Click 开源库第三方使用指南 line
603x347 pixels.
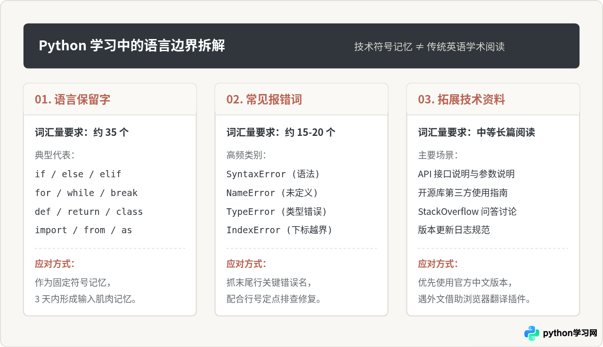pyautogui.click(x=463, y=193)
